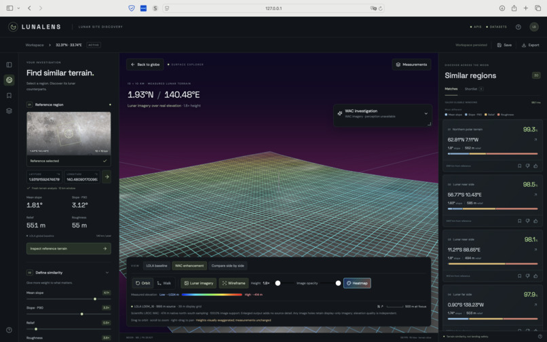Collapse the Define similarity section
Viewport: 547px width, 342px height.
point(107,273)
